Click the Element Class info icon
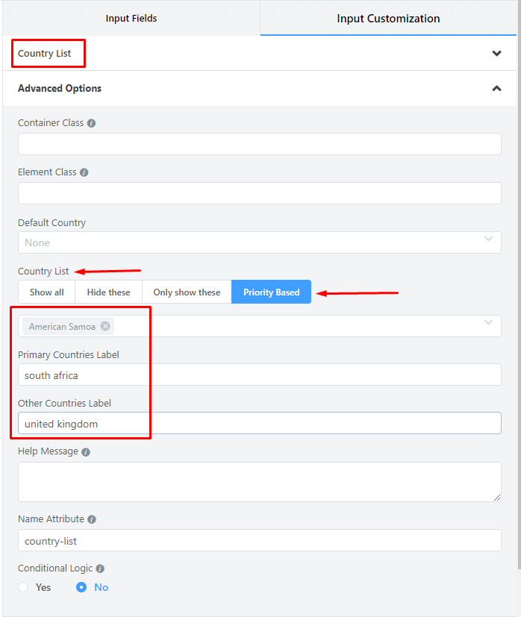521x617 pixels. pyautogui.click(x=84, y=172)
